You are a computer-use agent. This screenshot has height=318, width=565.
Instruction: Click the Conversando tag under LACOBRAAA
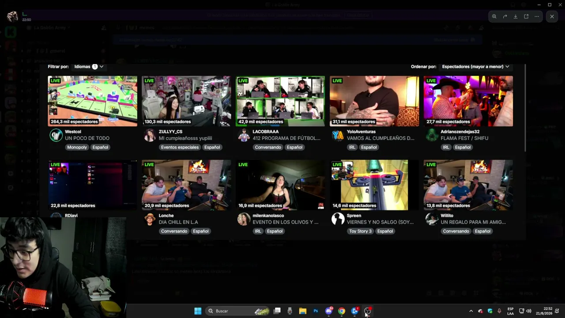click(x=268, y=147)
